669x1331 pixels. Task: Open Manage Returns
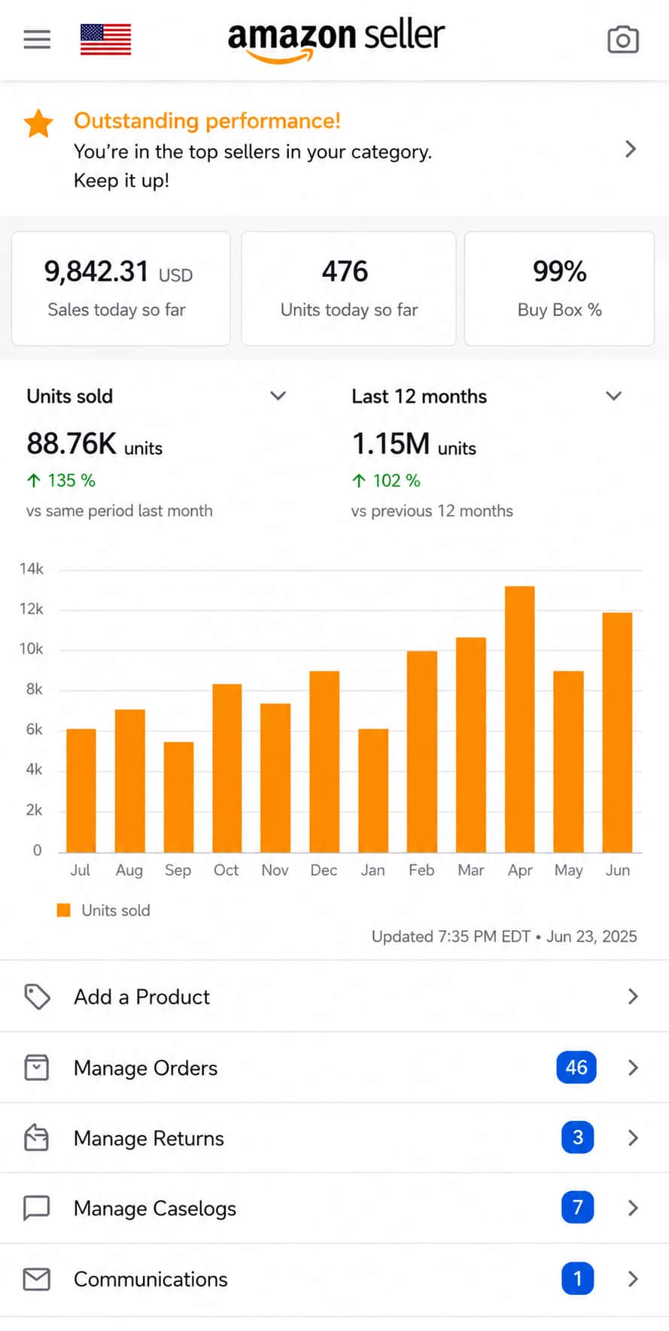[334, 1138]
